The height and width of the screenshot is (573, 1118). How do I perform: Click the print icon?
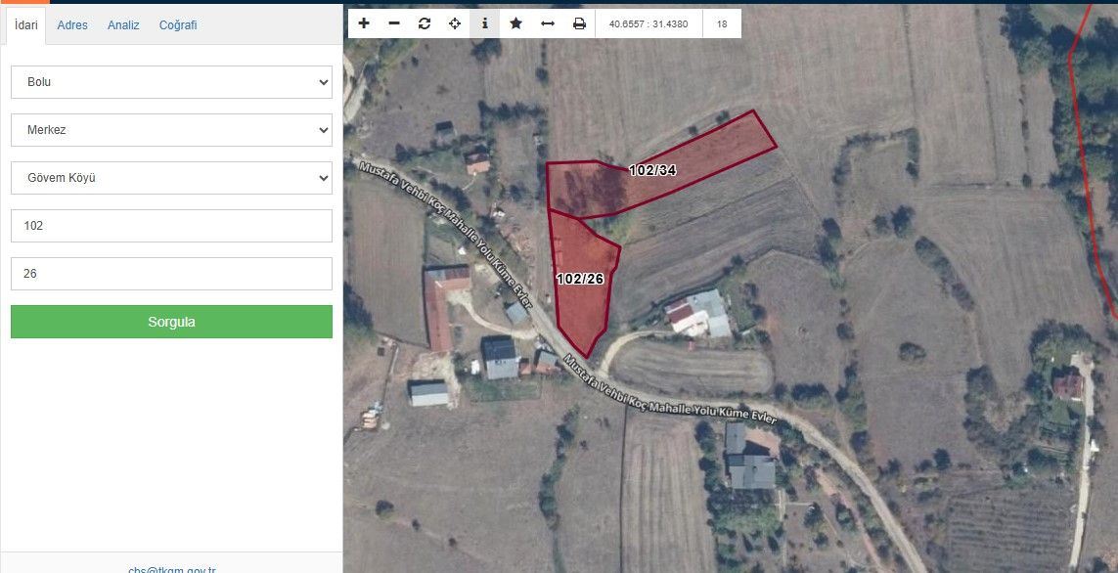(579, 23)
